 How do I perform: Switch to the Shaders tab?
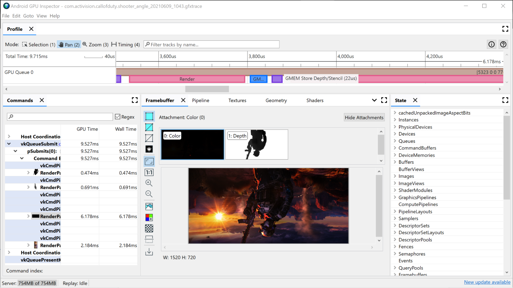point(315,100)
